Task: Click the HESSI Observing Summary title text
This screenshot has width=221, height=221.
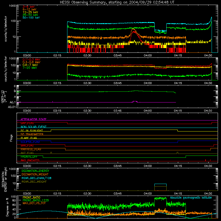Action: (117, 2)
